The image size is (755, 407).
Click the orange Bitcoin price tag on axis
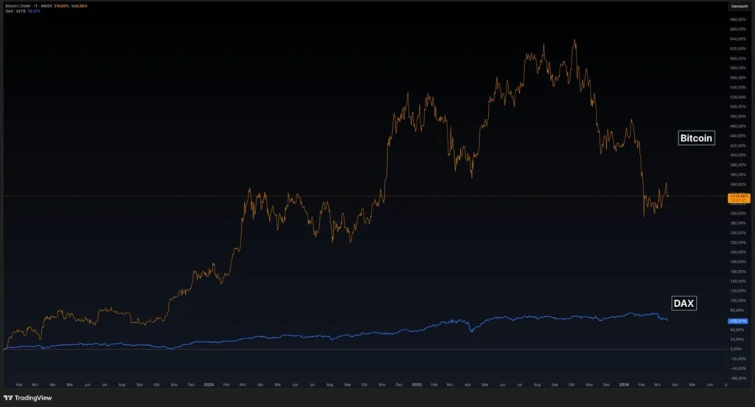tap(739, 198)
